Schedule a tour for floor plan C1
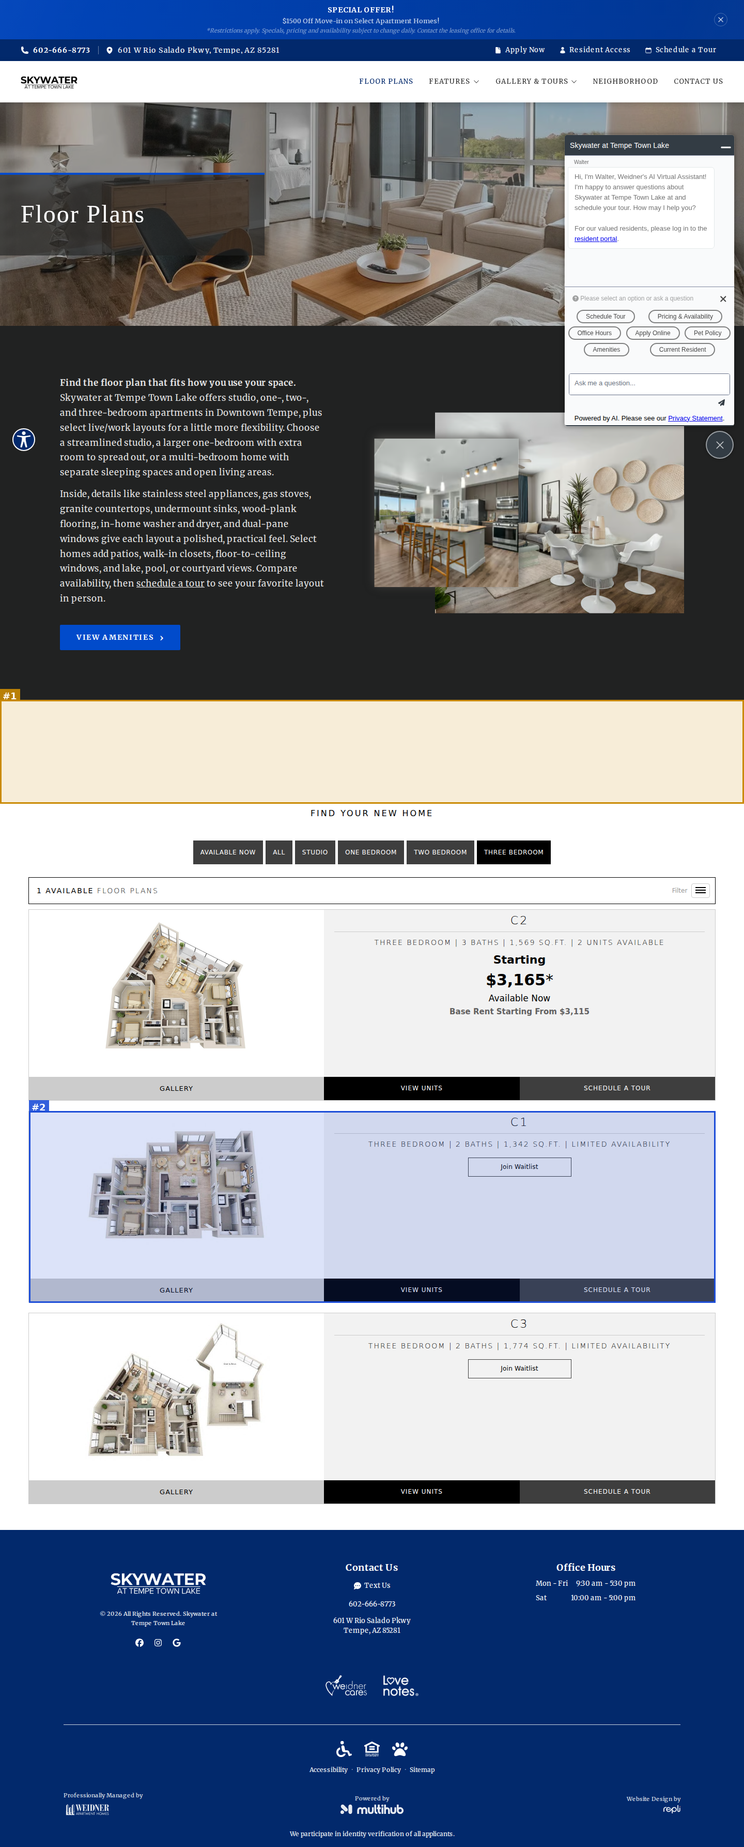Screen dimensions: 744x1847 click(617, 1290)
